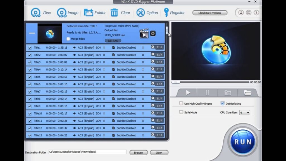The image size is (286, 161).
Task: Click the user account icon
Action: pos(241,13)
